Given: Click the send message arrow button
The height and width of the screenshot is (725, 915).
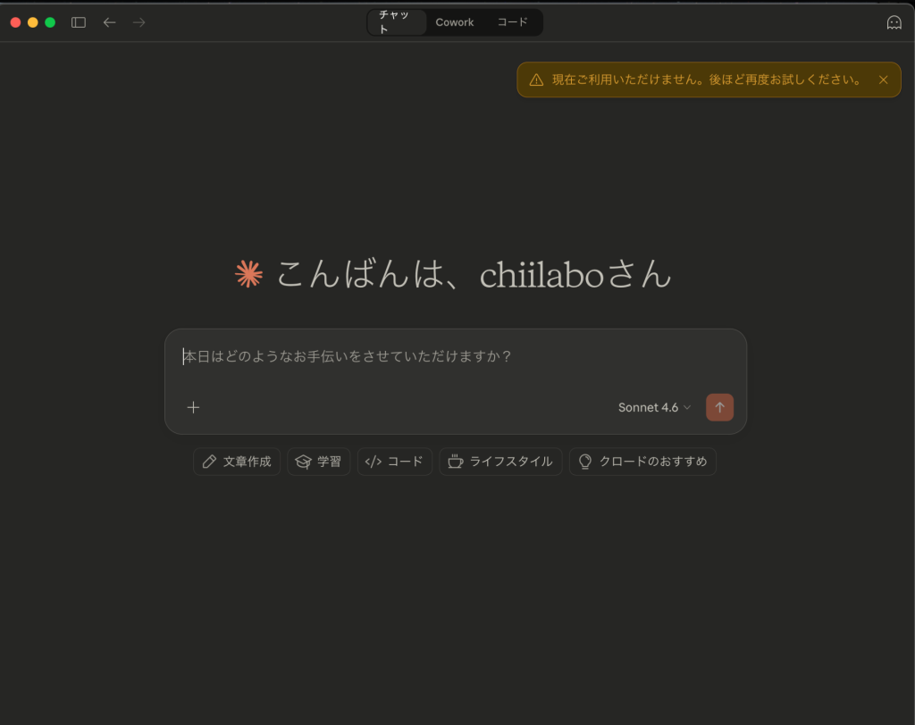Looking at the screenshot, I should [x=719, y=407].
